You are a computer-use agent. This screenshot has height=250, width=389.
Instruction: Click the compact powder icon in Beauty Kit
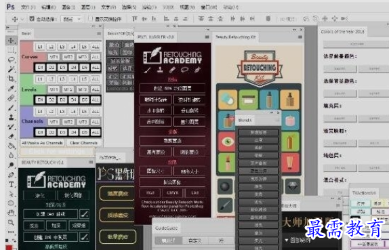tap(228, 99)
